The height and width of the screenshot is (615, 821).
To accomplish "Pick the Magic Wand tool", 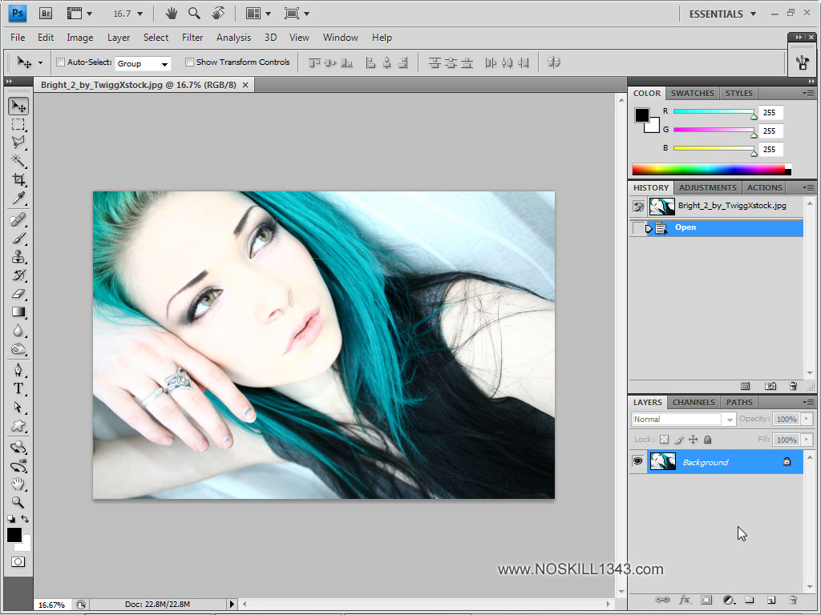I will (18, 160).
